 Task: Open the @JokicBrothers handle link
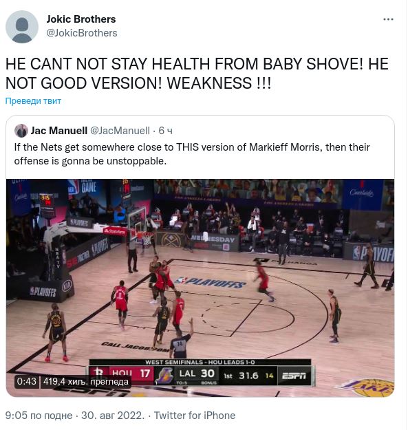[x=82, y=33]
